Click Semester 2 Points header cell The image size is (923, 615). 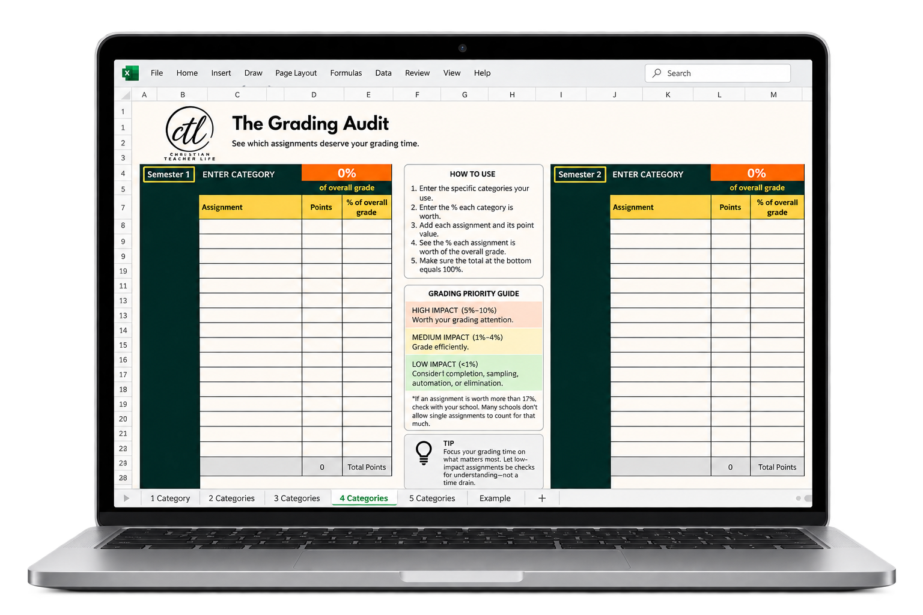(731, 207)
